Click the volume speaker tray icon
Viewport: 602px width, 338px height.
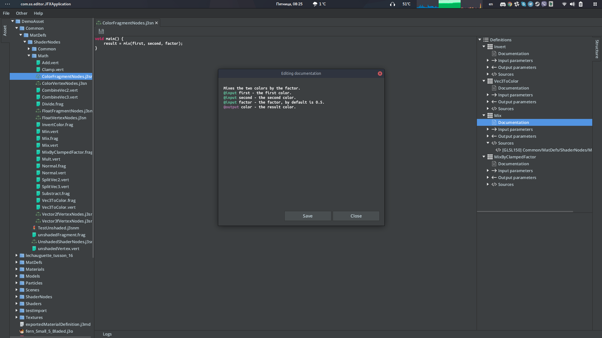tap(572, 4)
